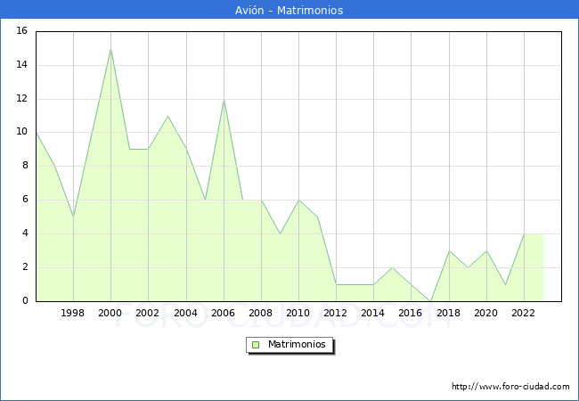The width and height of the screenshot is (579, 401).
Task: Click the green Matrimonios legend swatch
Action: (x=256, y=345)
